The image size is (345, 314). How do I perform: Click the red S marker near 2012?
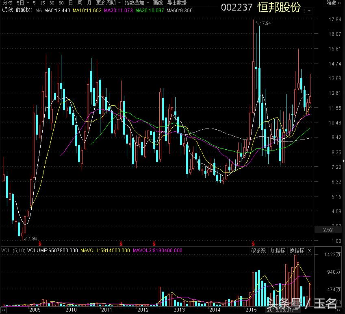coord(154,243)
